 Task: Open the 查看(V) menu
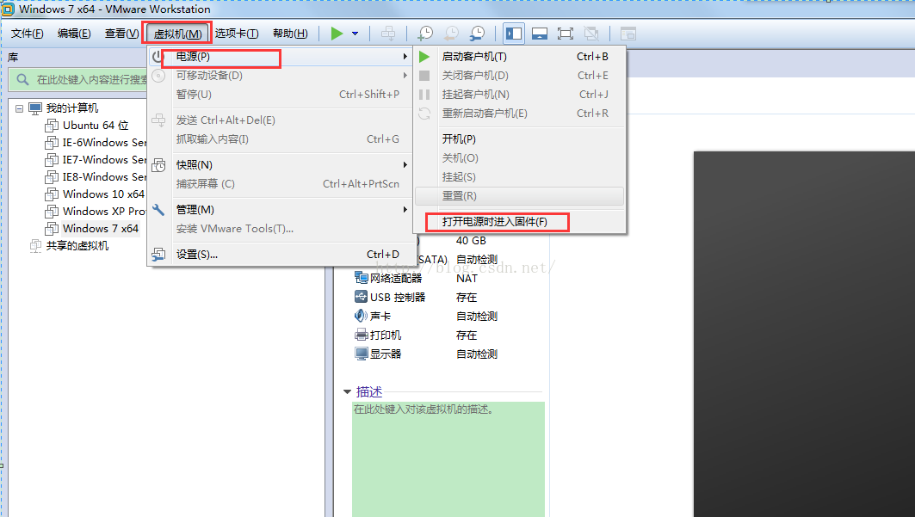(x=121, y=34)
